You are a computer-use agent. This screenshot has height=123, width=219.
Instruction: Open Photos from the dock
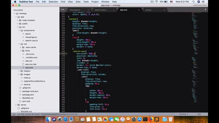pos(105,119)
